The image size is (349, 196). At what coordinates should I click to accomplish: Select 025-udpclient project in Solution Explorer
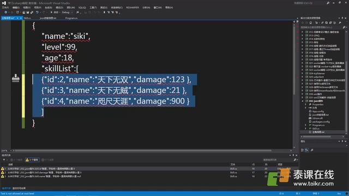[316, 77]
